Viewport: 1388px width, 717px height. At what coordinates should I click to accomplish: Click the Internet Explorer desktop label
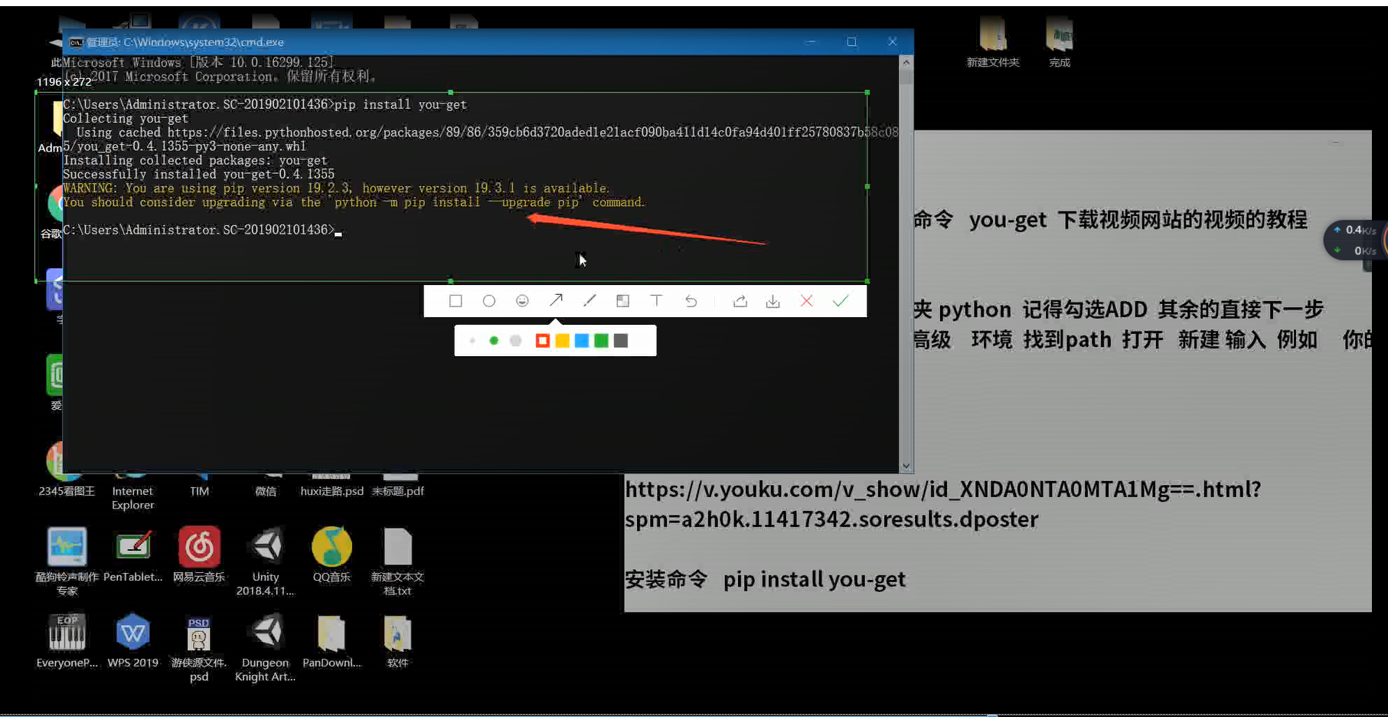(x=133, y=498)
